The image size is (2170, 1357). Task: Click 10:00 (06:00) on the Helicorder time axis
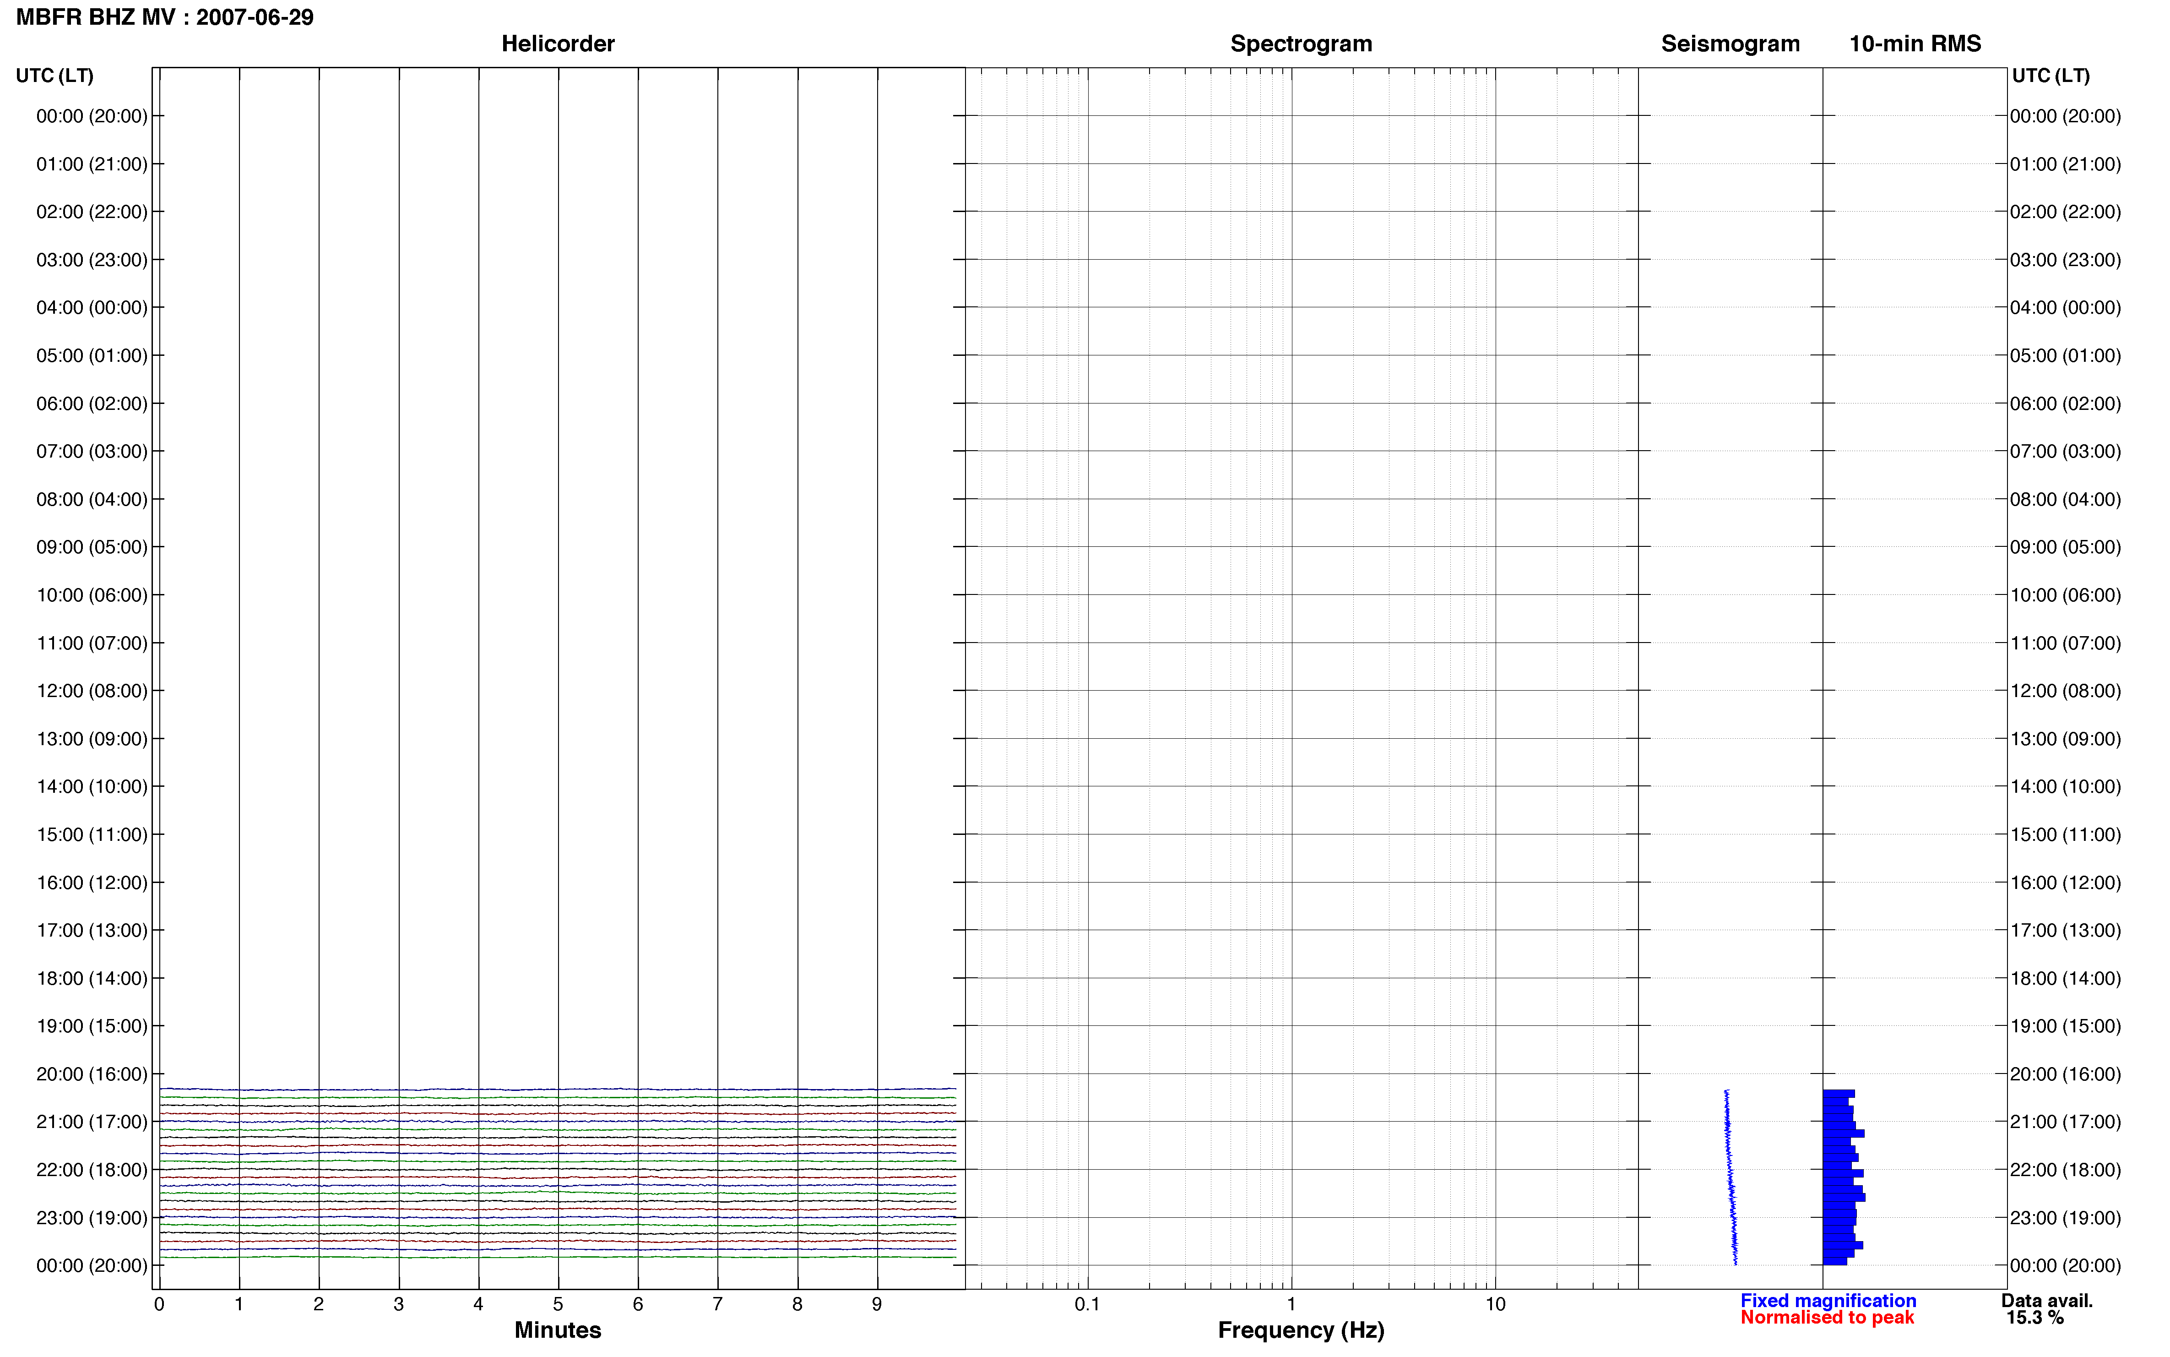pos(92,595)
